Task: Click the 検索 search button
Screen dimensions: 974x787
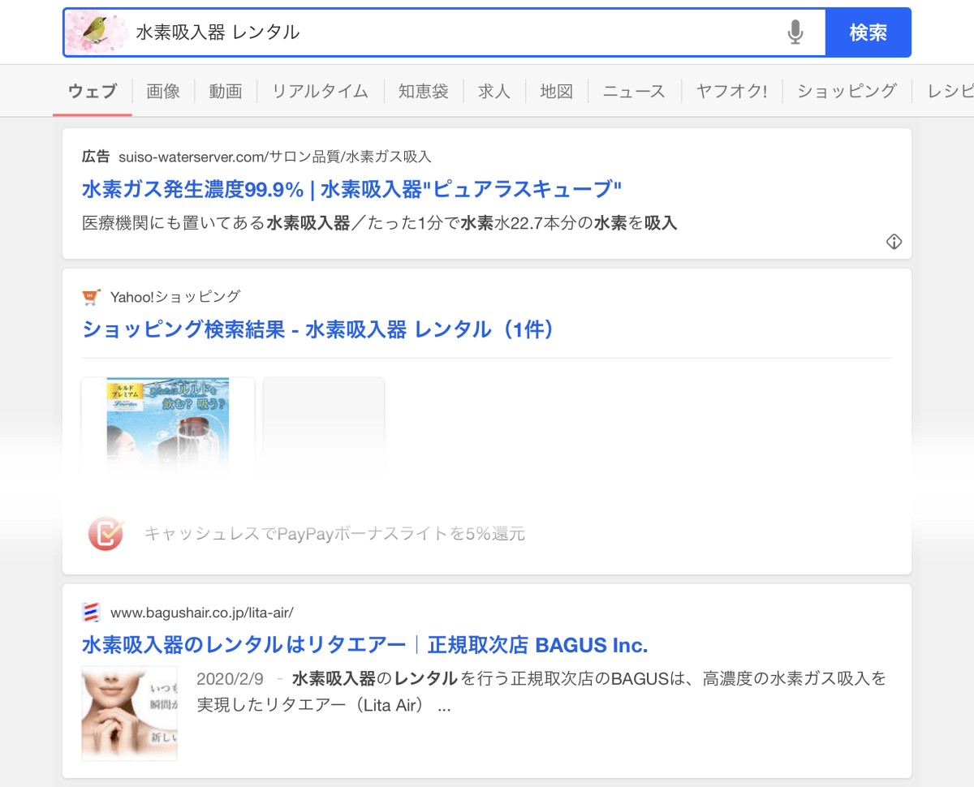Action: point(868,32)
